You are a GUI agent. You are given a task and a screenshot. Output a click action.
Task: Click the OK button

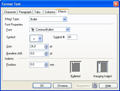pyautogui.click(x=42, y=86)
